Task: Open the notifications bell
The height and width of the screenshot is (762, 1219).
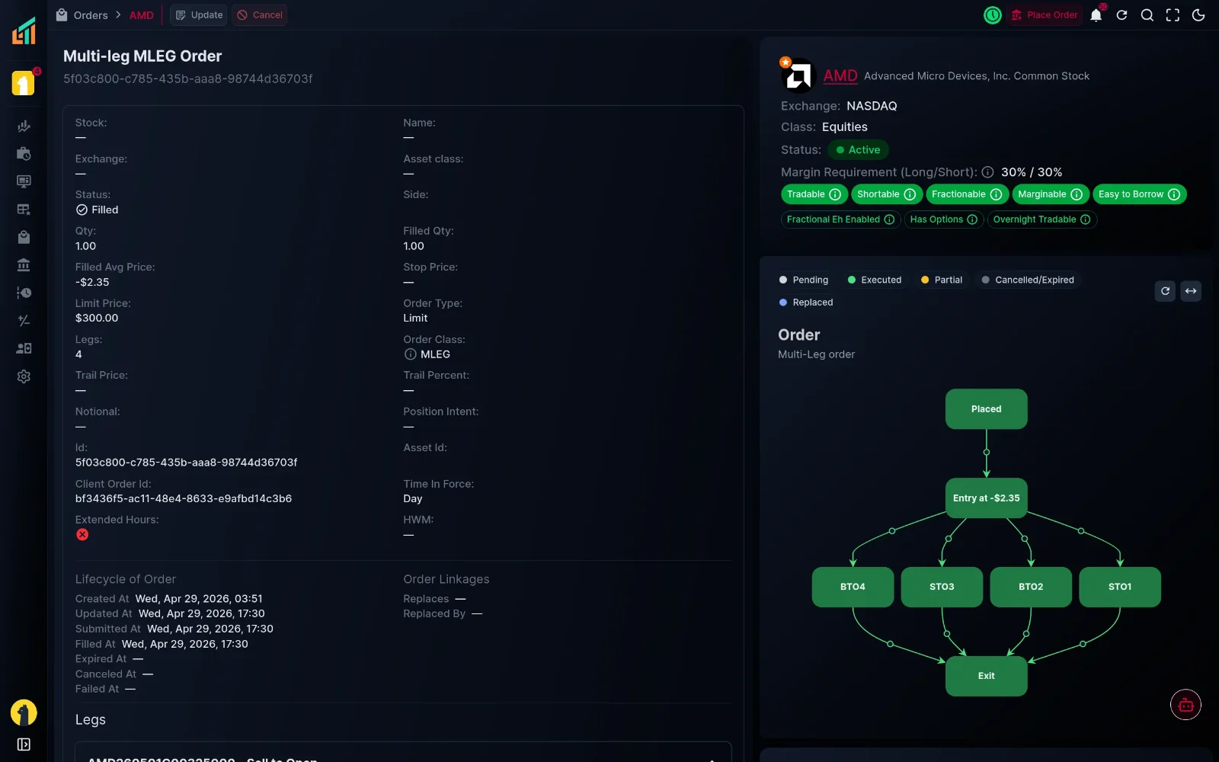Action: (1096, 15)
